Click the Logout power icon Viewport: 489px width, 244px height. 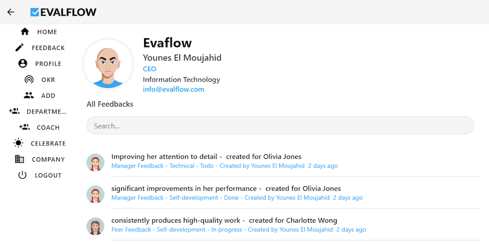[x=22, y=175]
